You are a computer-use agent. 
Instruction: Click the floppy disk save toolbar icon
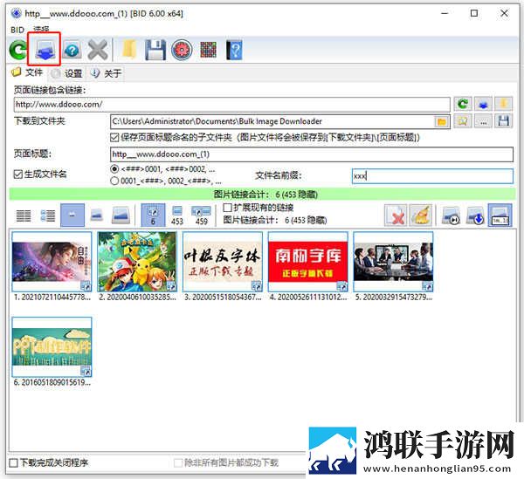point(155,50)
